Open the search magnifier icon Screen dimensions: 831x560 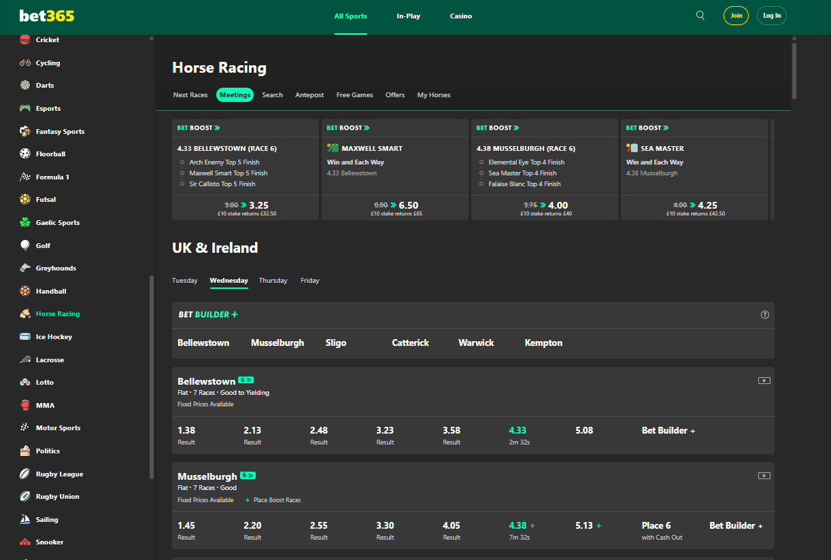click(700, 16)
